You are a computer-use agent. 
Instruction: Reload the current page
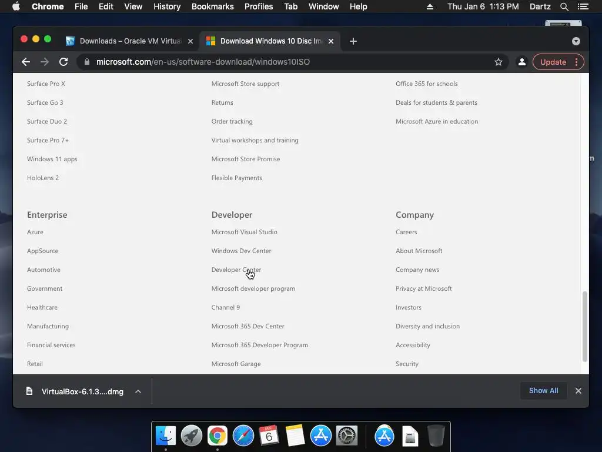(x=63, y=62)
